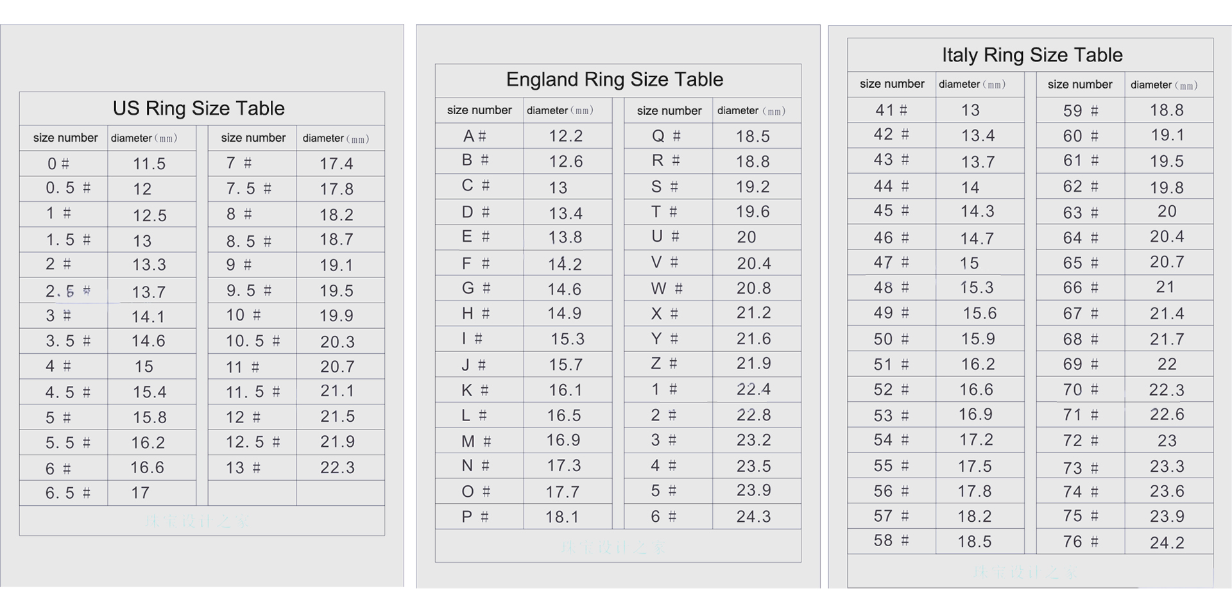Viewport: 1232px width, 609px height.
Task: Click Italy size 76 # cell
Action: pos(1081,542)
